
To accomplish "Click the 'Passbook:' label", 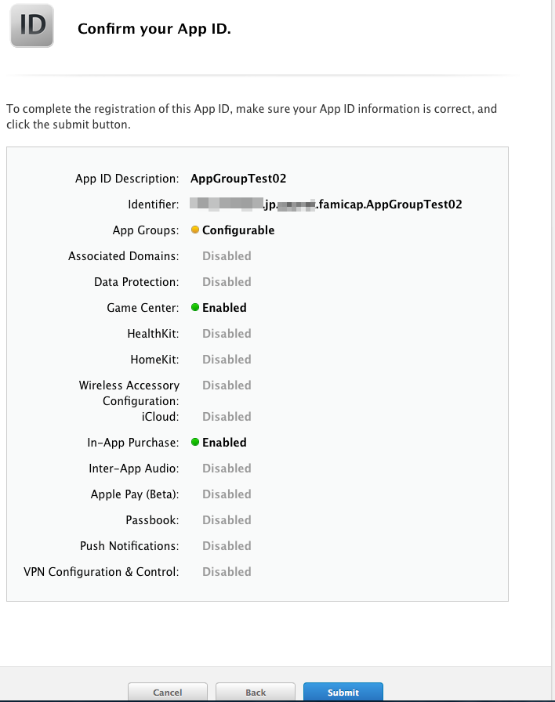I will 152,520.
